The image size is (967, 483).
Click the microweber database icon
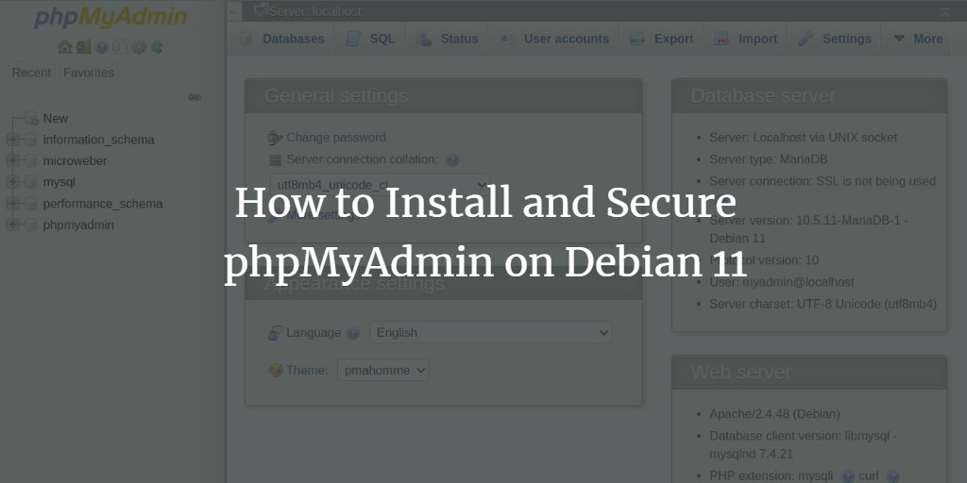pyautogui.click(x=31, y=160)
